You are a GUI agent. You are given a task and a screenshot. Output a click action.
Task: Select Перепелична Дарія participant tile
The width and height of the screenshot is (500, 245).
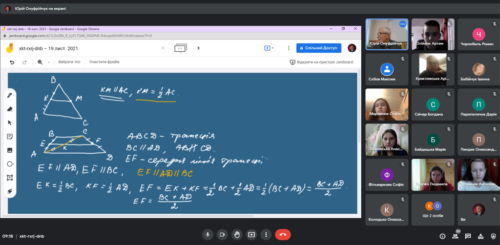479,104
